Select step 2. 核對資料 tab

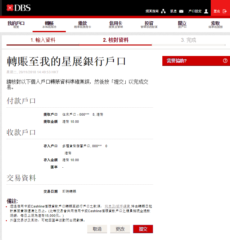[x=115, y=40]
